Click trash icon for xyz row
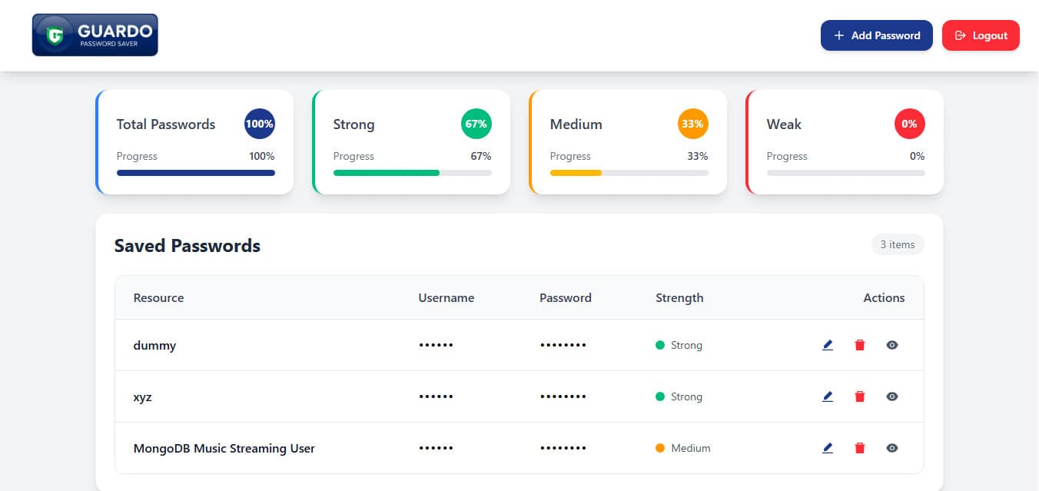This screenshot has height=491, width=1039. coord(860,396)
